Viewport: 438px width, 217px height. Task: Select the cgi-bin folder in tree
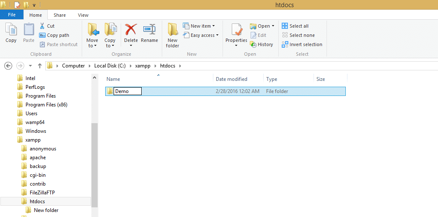pos(37,175)
